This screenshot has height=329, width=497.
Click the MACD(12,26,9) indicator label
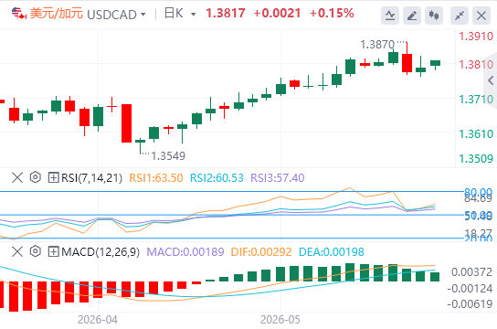pos(100,252)
